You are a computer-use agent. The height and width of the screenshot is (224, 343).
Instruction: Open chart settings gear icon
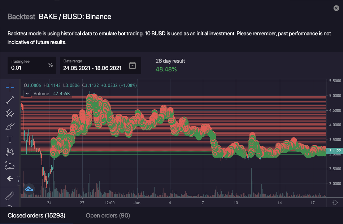(335, 202)
